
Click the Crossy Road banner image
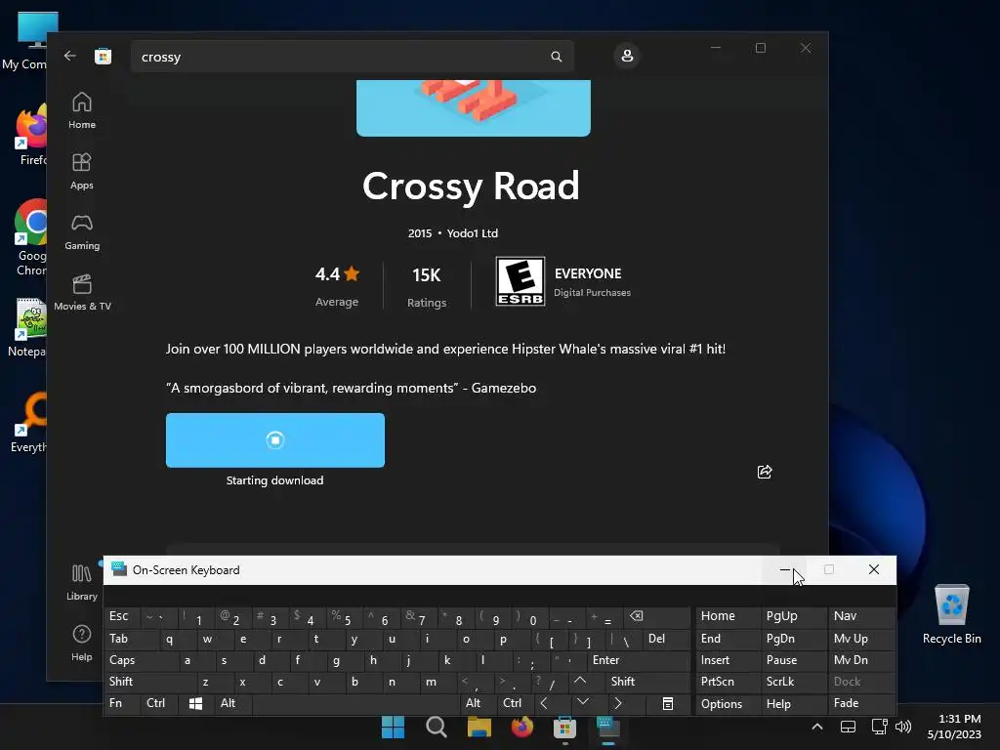pyautogui.click(x=474, y=107)
